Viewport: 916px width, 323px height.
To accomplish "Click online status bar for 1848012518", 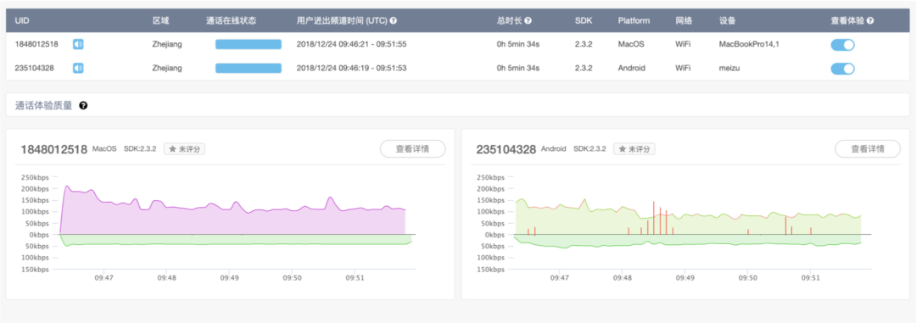I will pyautogui.click(x=249, y=44).
